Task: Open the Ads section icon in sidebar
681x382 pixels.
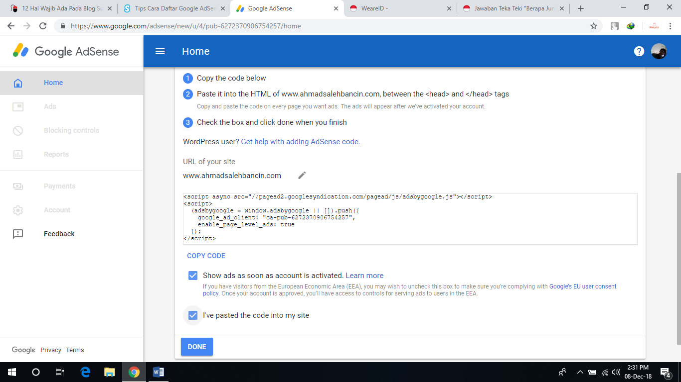Action: point(18,106)
